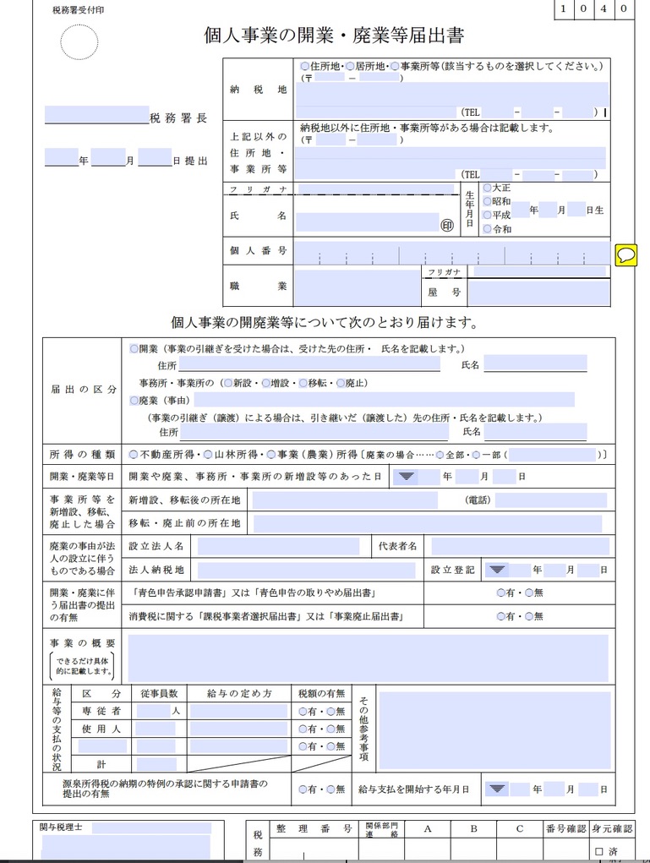Click the 個人番号 input field
The height and width of the screenshot is (863, 650).
pos(452,253)
